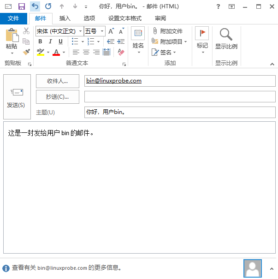The width and height of the screenshot is (278, 279).
Task: Click the Save icon in quick access toolbar
Action: pyautogui.click(x=21, y=6)
